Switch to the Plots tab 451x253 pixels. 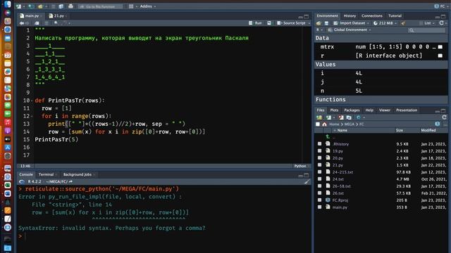tap(334, 110)
